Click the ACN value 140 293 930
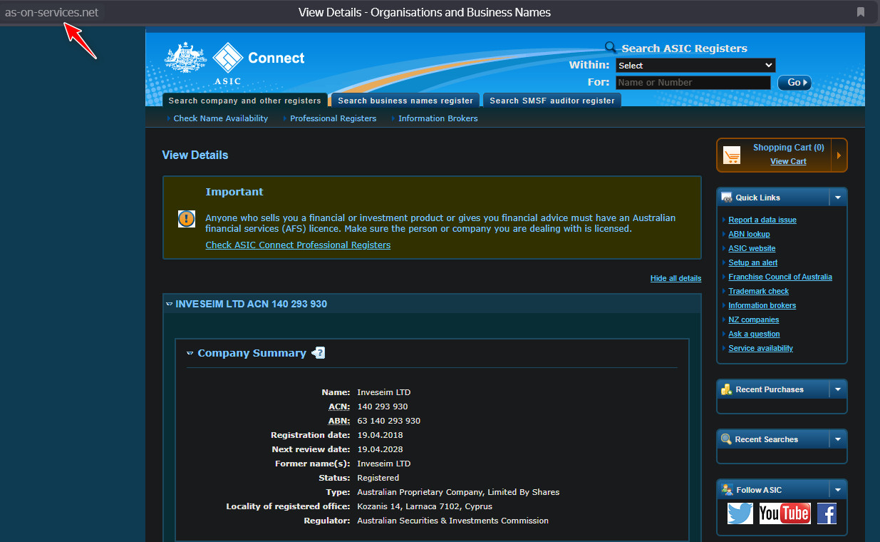This screenshot has height=542, width=880. tap(383, 406)
